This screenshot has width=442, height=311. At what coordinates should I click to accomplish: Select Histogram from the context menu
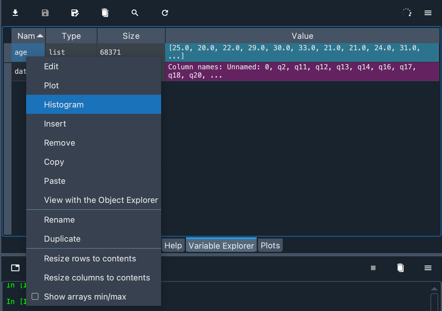(64, 104)
